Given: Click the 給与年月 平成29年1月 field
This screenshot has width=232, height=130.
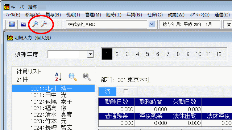Looking at the screenshot, I should point(189,24).
